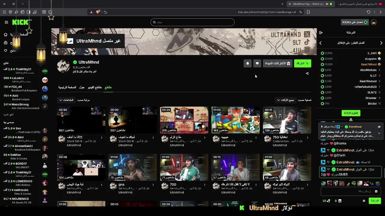Open Aziz Rocket League channel
This screenshot has width=385, height=216.
(26, 97)
